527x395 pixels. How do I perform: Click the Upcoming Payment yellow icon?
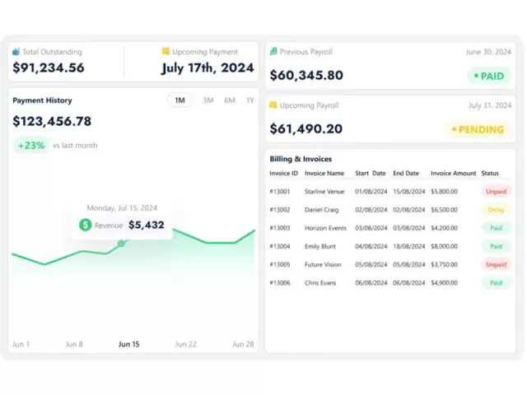pos(166,51)
